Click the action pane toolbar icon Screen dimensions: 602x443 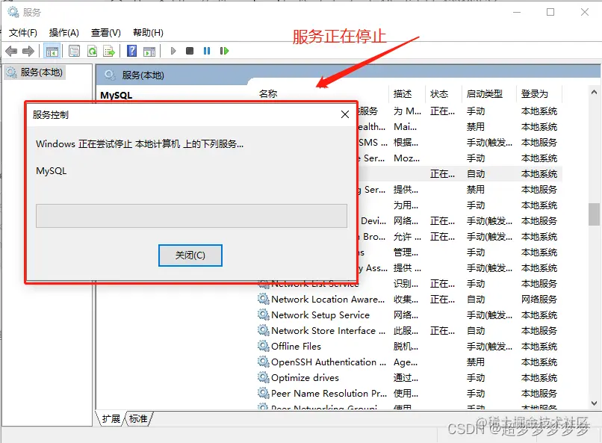(149, 51)
